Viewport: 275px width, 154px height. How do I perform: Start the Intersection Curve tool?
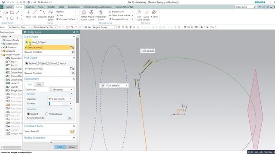pyautogui.click(x=101, y=15)
